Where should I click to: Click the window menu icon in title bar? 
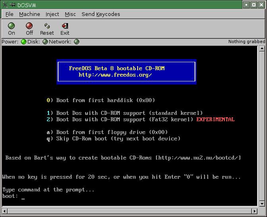point(5,5)
